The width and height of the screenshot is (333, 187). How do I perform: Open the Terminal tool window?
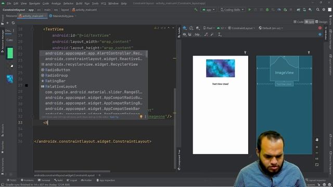(x=44, y=180)
